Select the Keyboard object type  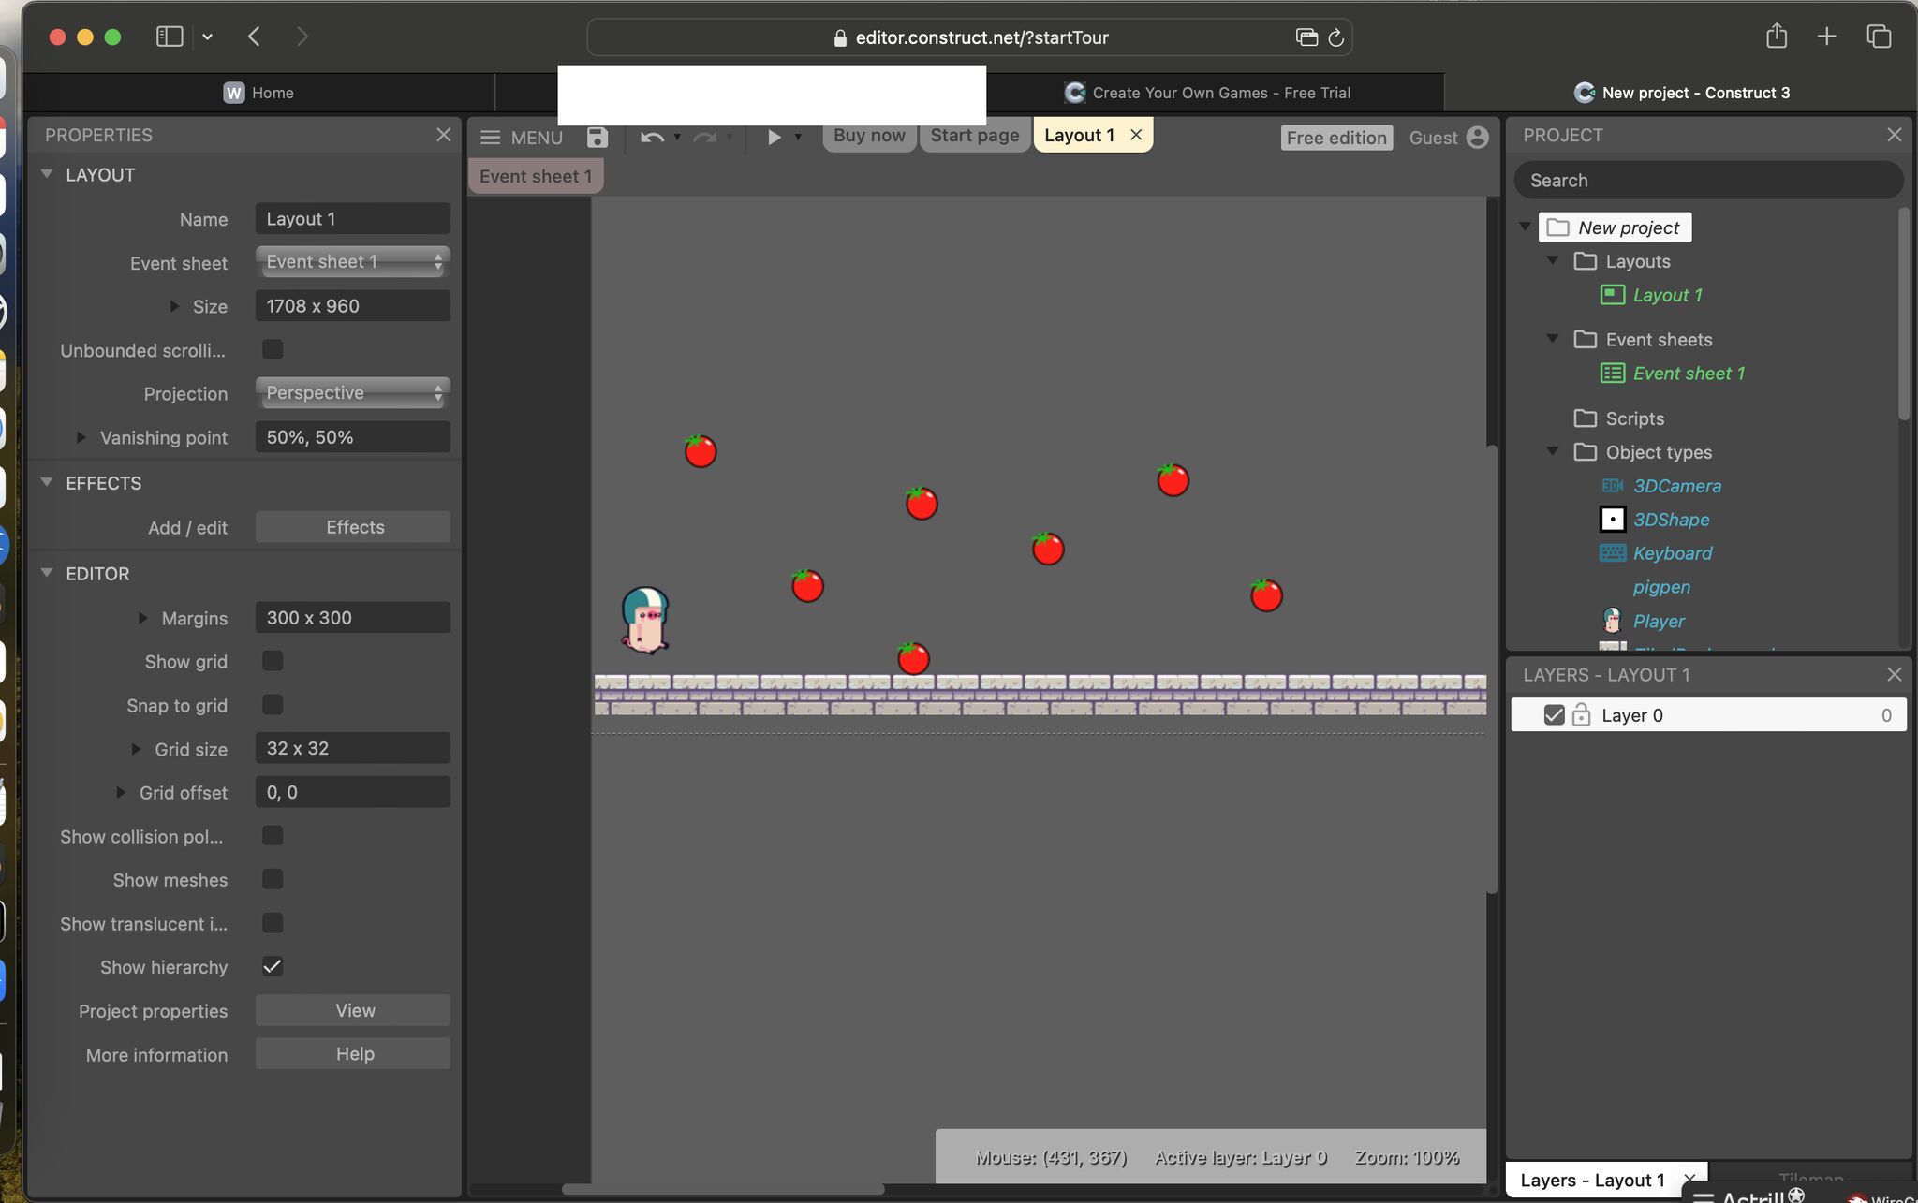pyautogui.click(x=1672, y=553)
